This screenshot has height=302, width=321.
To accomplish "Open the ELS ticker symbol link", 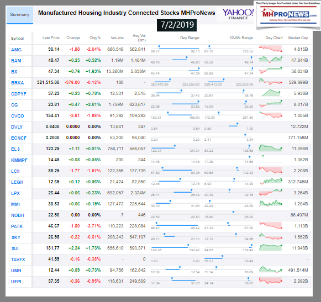I will [x=15, y=149].
